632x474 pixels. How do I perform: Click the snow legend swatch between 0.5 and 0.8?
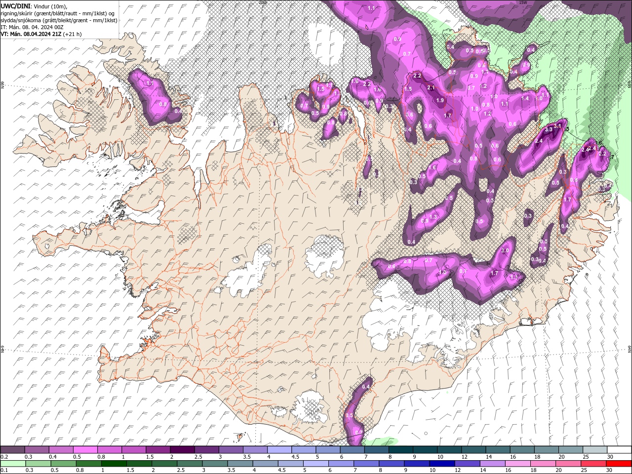[85, 450]
